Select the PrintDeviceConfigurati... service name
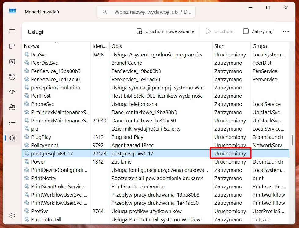Viewport: 299px width, 228px height. (59, 170)
